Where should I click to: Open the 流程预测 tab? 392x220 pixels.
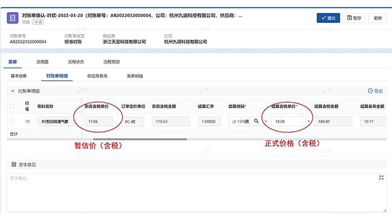point(111,62)
